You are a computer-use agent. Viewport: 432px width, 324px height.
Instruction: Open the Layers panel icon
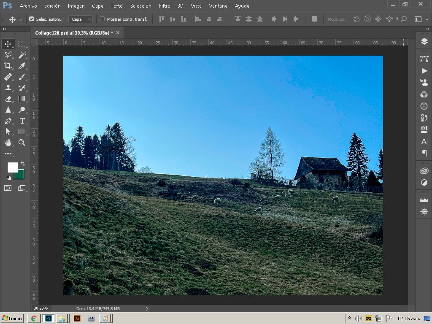[x=424, y=41]
